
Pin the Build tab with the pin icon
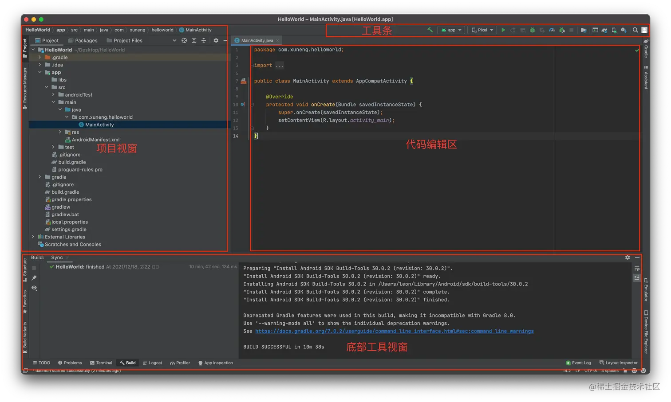click(x=34, y=278)
